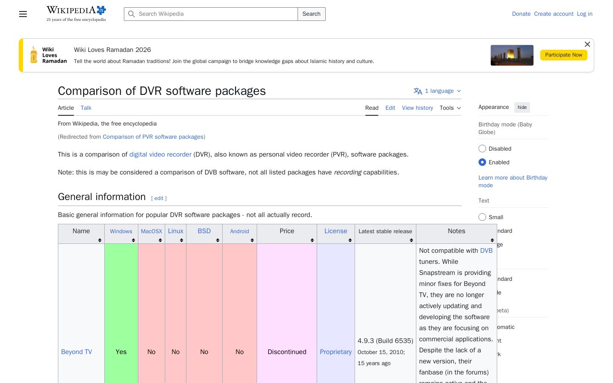Click into the Search Wikipedia field
The width and height of the screenshot is (613, 383).
pos(211,14)
